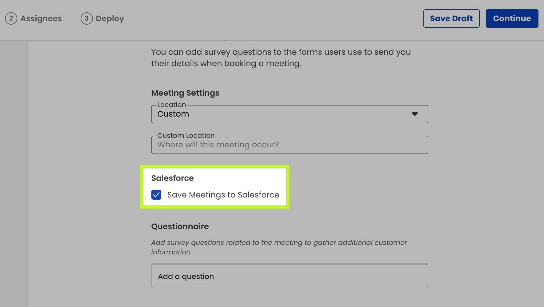Uncheck Save Meetings to Salesforce checkbox
This screenshot has height=307, width=544.
[156, 195]
